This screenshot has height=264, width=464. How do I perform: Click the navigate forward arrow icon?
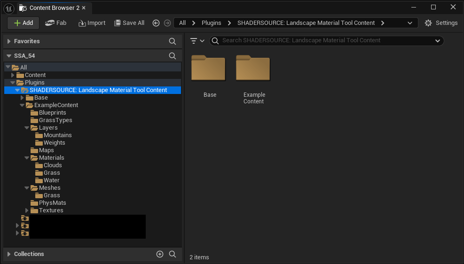point(167,23)
